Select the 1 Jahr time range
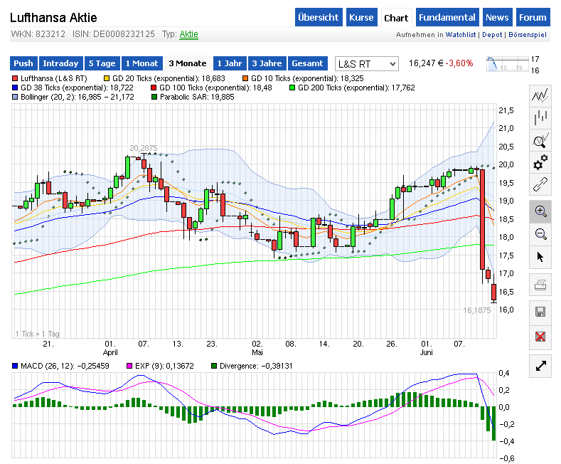Image resolution: width=561 pixels, height=464 pixels. pos(229,63)
